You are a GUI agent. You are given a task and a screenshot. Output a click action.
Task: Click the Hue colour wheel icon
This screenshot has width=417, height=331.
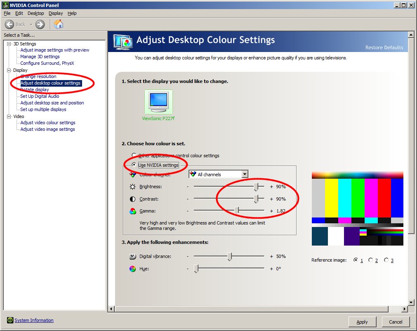click(x=132, y=269)
